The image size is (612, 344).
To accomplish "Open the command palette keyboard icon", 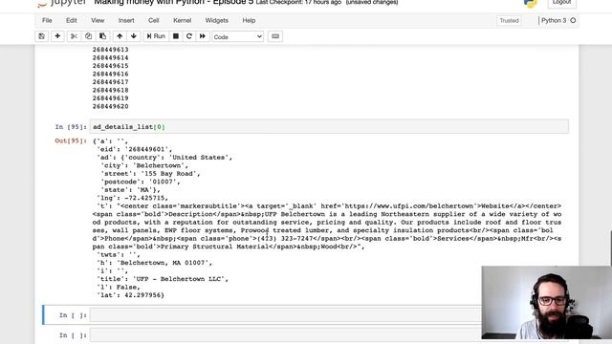I will point(275,36).
